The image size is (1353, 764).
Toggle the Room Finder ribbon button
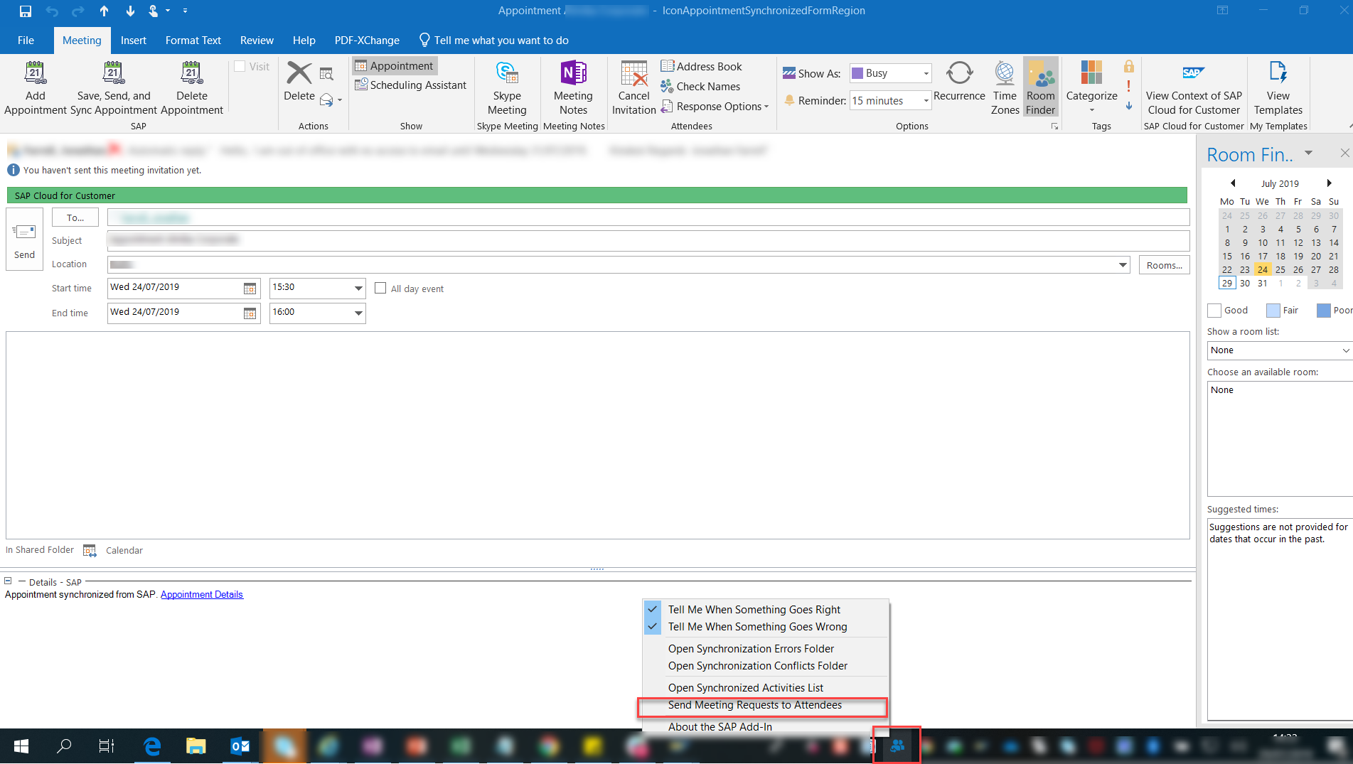pyautogui.click(x=1041, y=87)
